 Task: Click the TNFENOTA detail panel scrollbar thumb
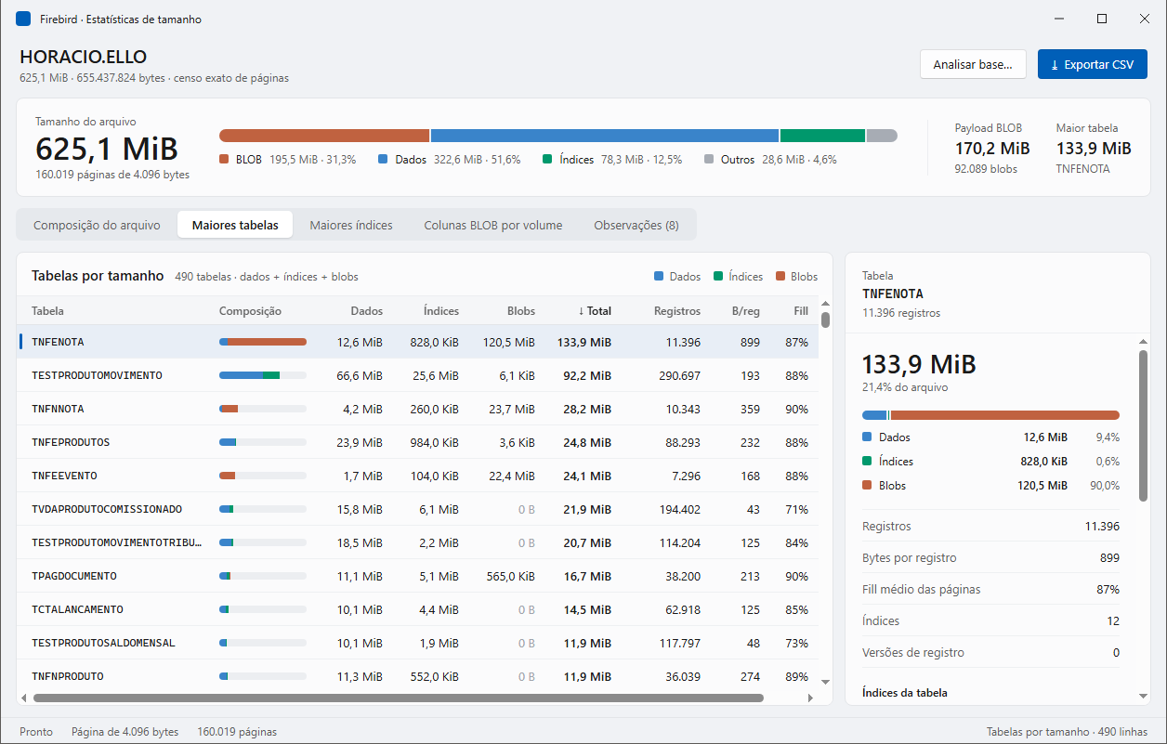[1145, 426]
